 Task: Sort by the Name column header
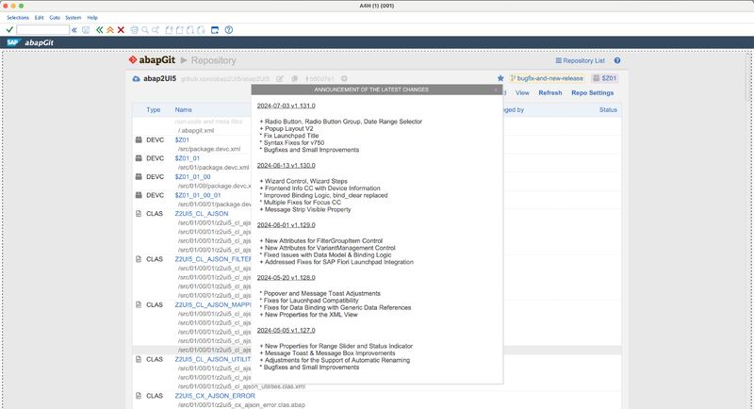183,109
